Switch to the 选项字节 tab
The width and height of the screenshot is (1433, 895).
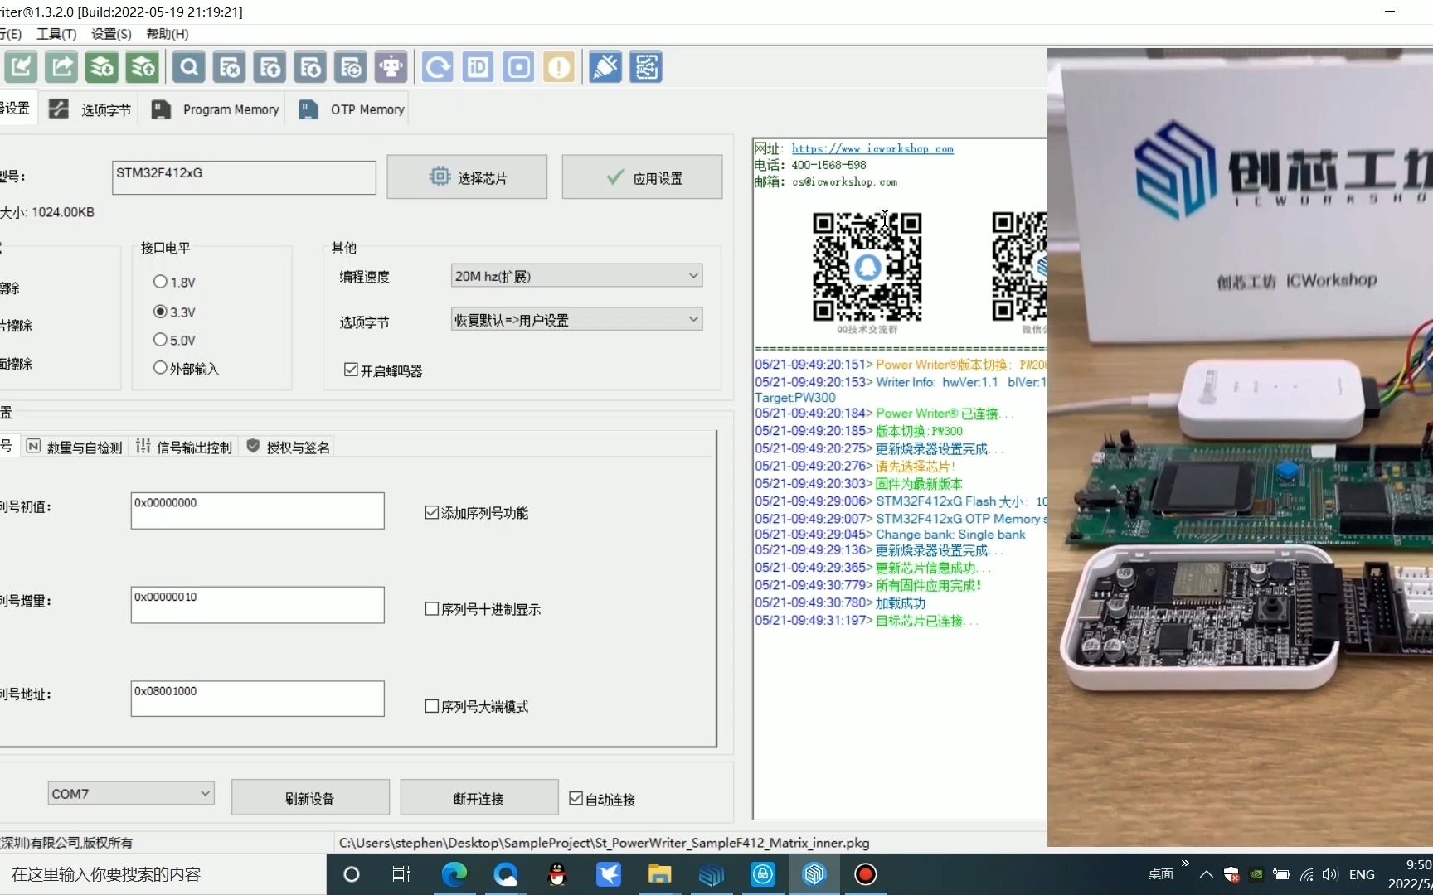click(x=90, y=109)
